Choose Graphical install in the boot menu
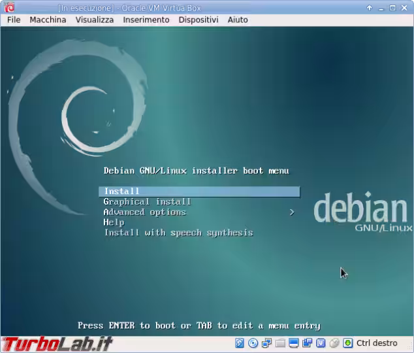 click(x=147, y=202)
